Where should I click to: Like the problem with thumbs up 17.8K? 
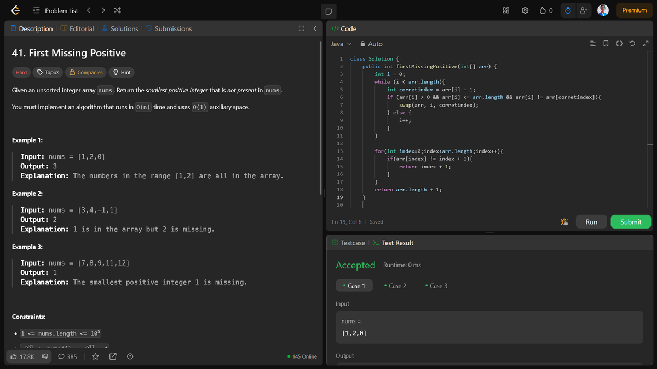tap(22, 356)
